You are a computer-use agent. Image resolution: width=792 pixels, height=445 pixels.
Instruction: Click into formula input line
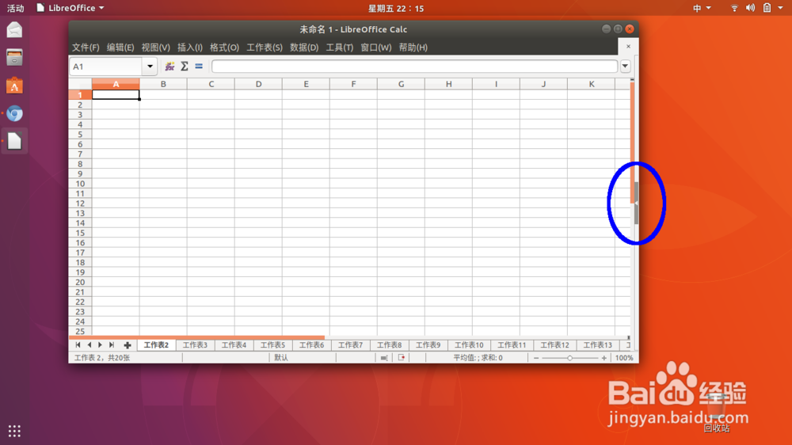(x=415, y=67)
